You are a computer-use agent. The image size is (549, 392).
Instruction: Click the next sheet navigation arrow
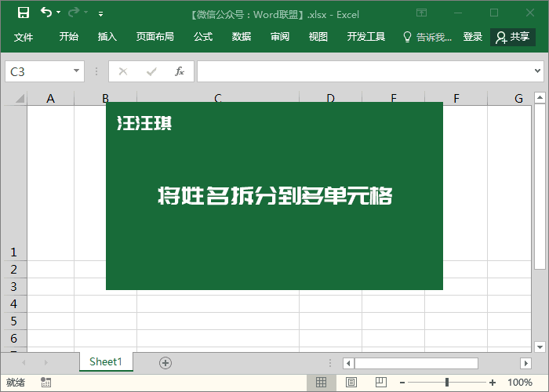click(45, 362)
